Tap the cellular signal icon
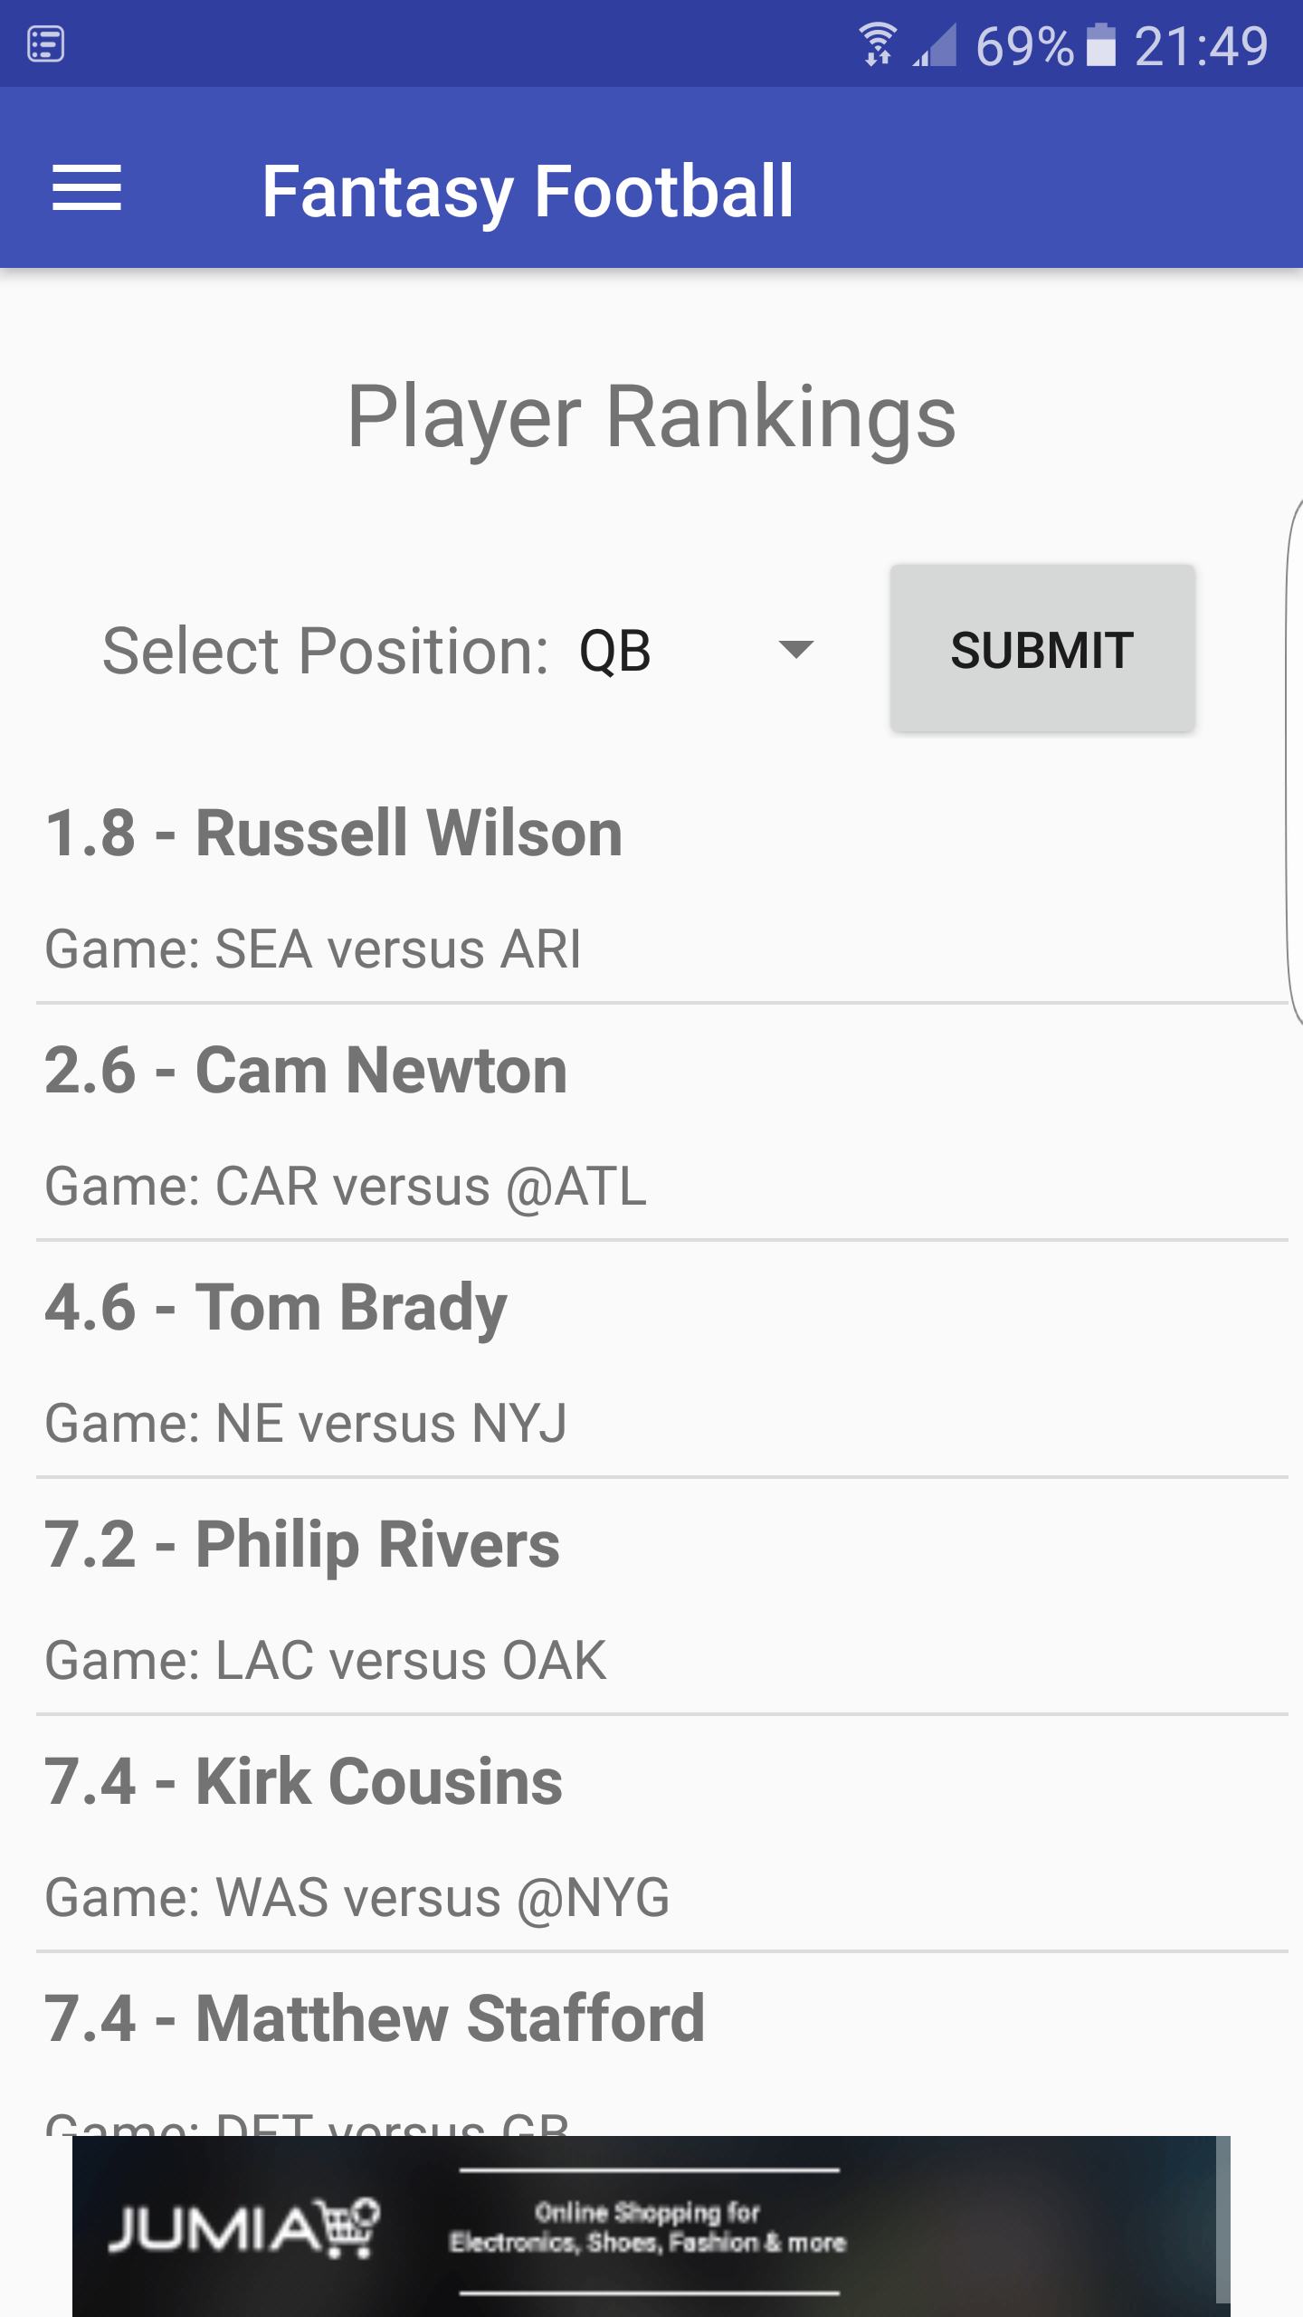Screen dimensions: 1303x2317 [935, 45]
